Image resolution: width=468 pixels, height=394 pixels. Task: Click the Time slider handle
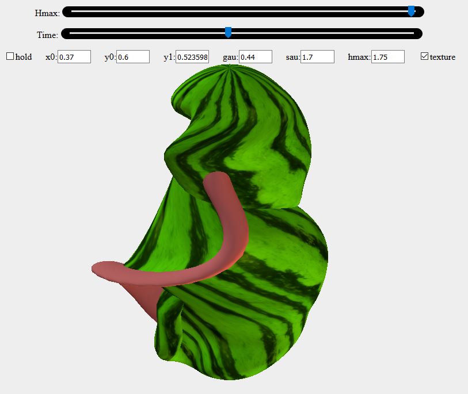point(228,33)
